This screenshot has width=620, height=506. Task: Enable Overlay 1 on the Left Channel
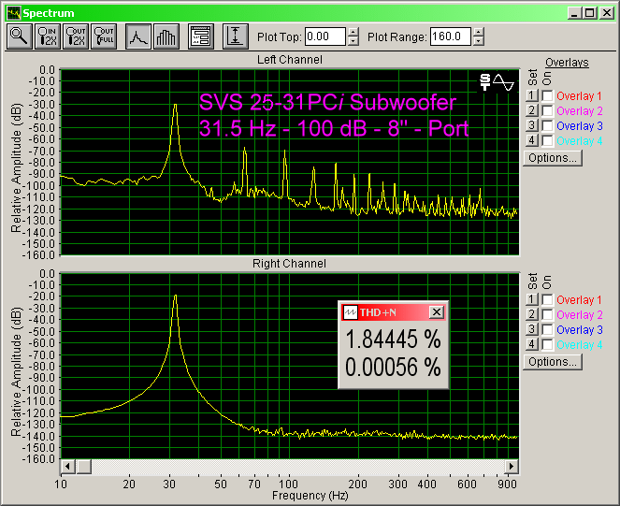tap(547, 95)
